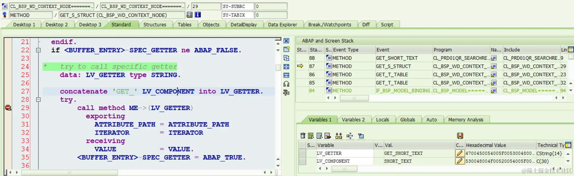Image resolution: width=574 pixels, height=176 pixels.
Task: Click the breakpoint stop icon at line 29
Action: pos(8,108)
